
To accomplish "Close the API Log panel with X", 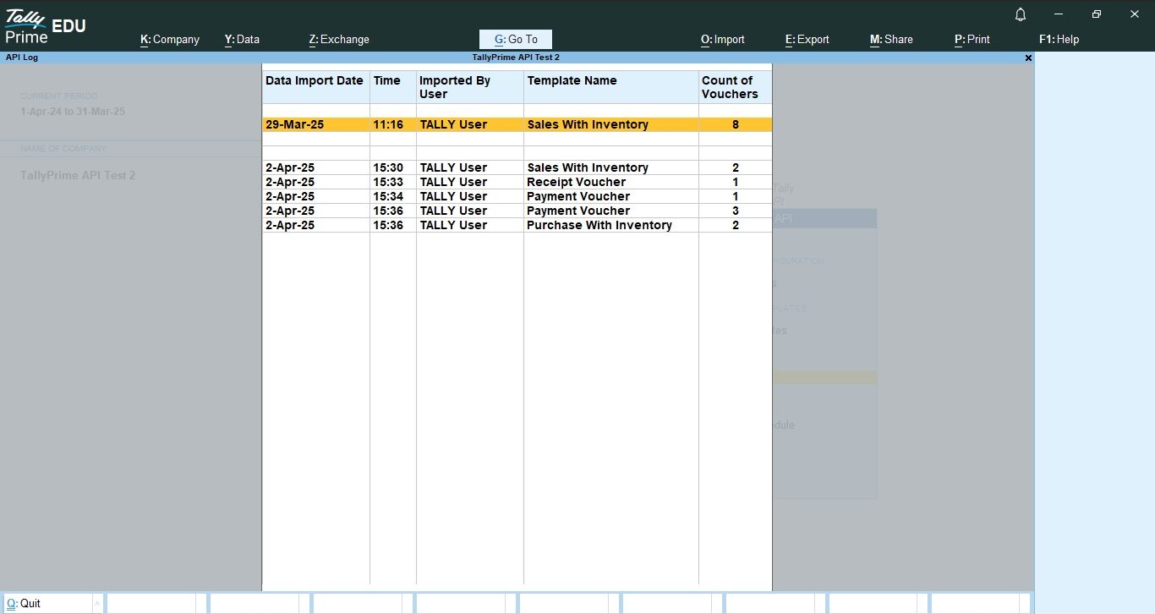I will click(1028, 58).
